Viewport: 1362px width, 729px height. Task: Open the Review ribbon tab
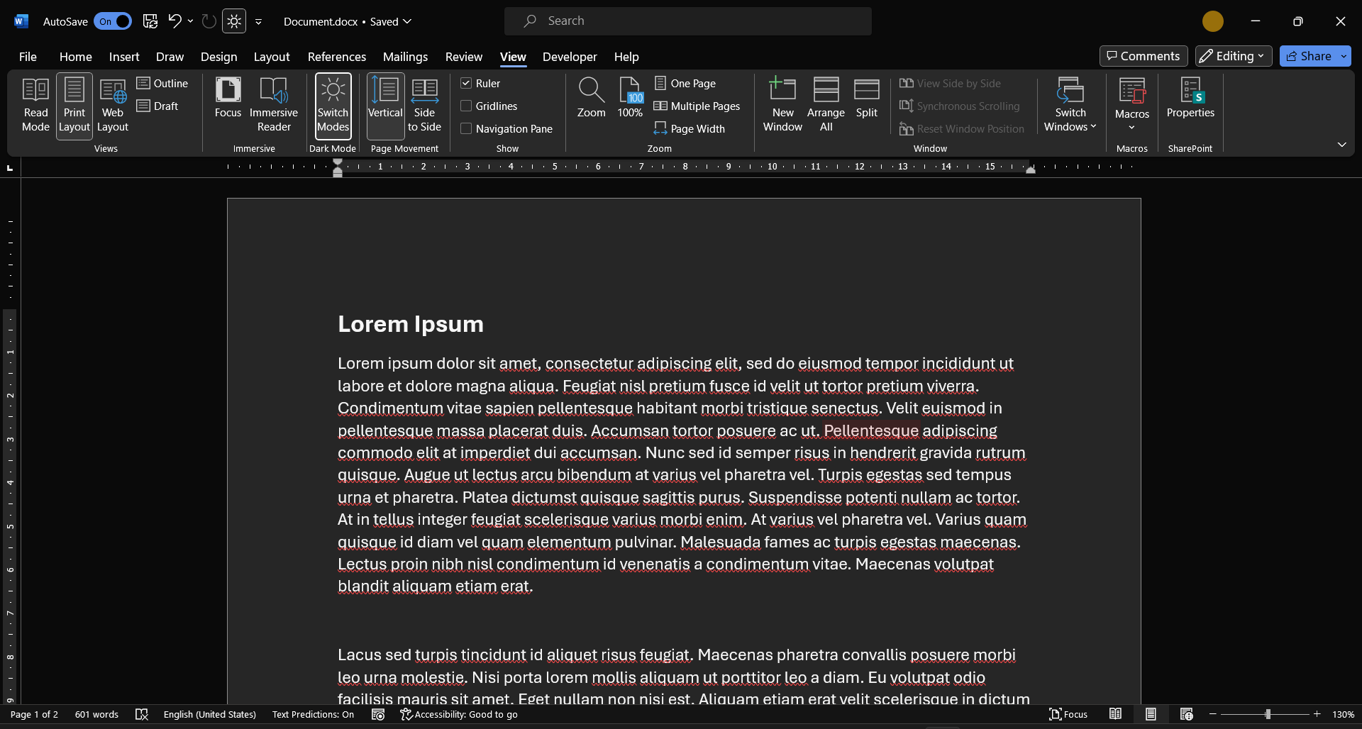click(x=463, y=57)
